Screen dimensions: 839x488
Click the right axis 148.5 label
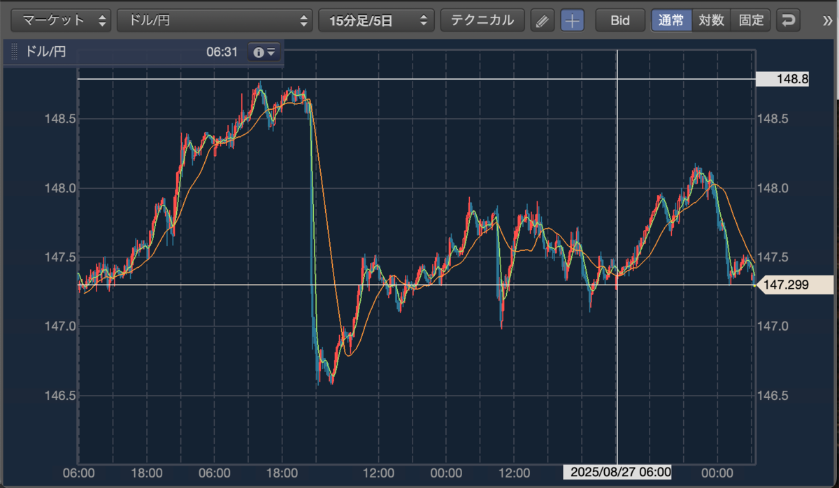click(773, 120)
